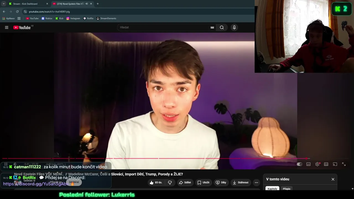Click the page scrollbar down arrow
The image size is (354, 199).
click(x=352, y=189)
